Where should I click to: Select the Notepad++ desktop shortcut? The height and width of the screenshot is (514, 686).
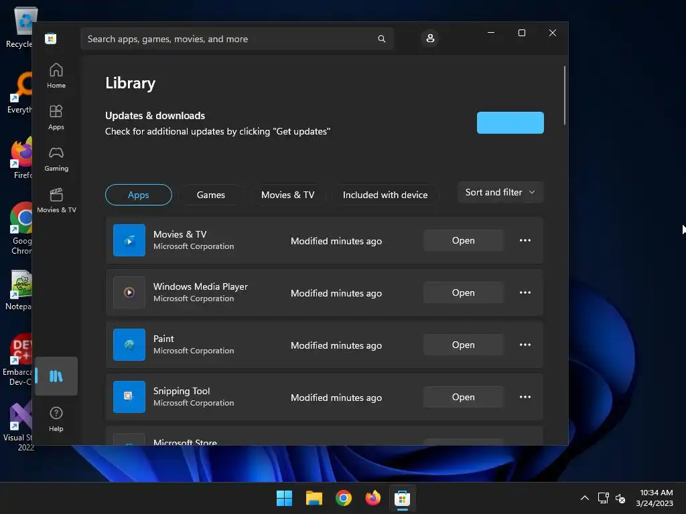pyautogui.click(x=18, y=290)
